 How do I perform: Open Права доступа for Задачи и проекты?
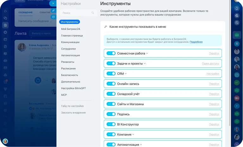point(210,63)
